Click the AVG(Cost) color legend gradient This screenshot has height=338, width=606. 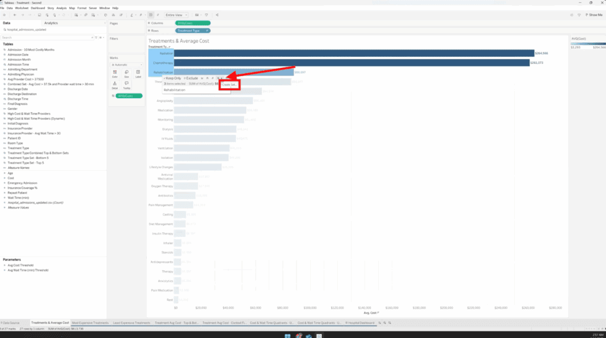coord(588,44)
